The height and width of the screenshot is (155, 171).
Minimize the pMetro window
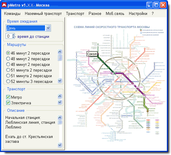pos(149,5)
